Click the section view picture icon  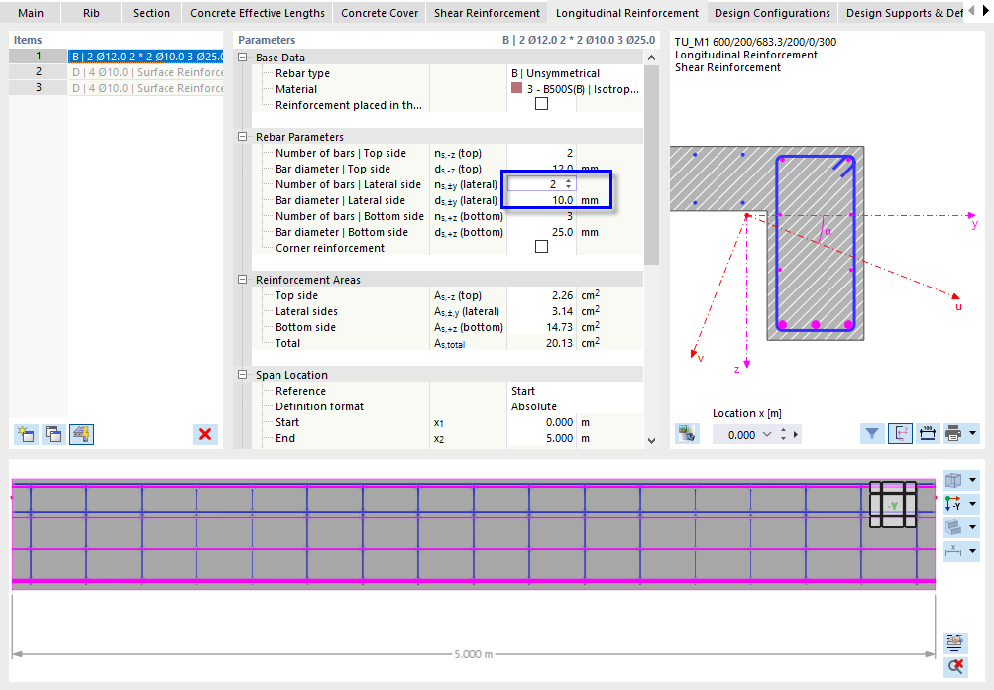[x=687, y=434]
